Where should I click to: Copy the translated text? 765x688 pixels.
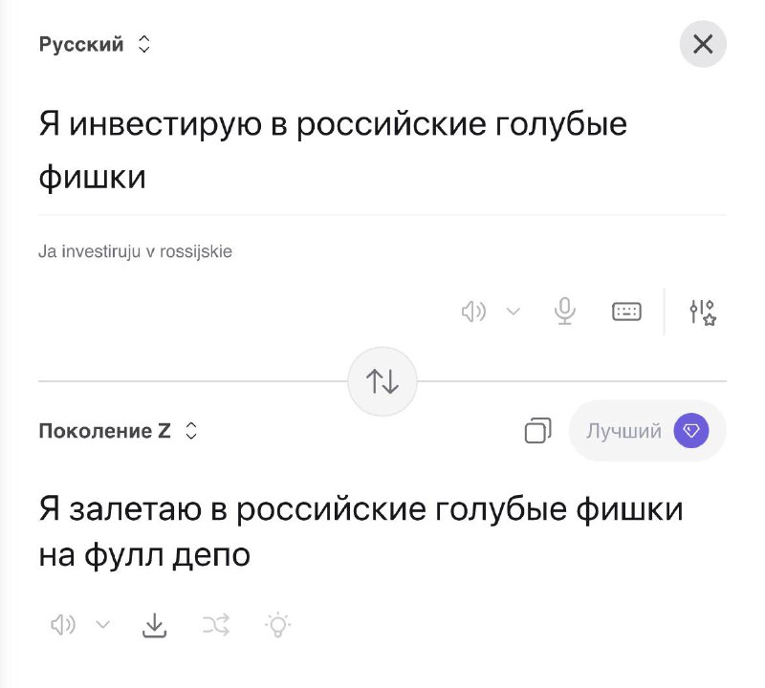click(537, 430)
